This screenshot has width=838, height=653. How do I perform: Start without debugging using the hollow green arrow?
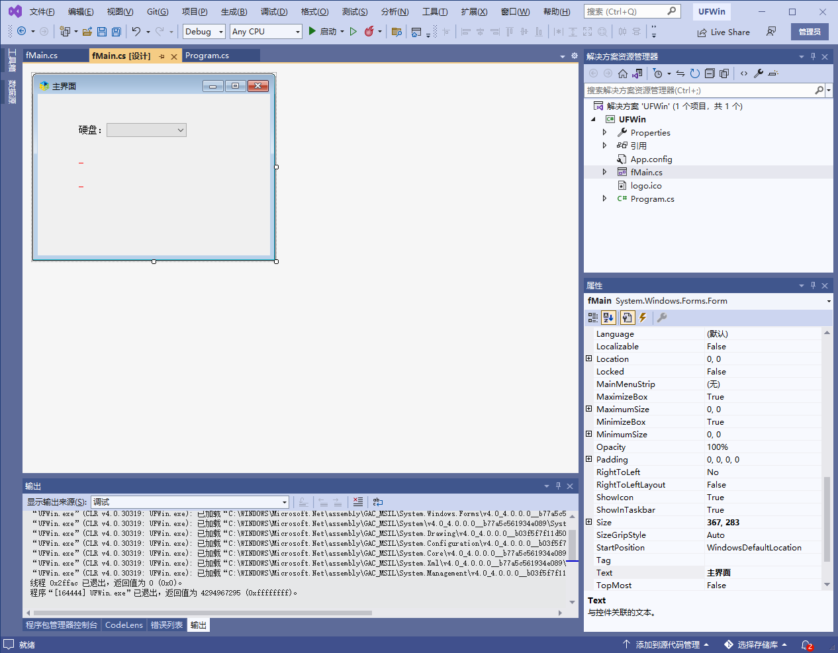(x=353, y=31)
